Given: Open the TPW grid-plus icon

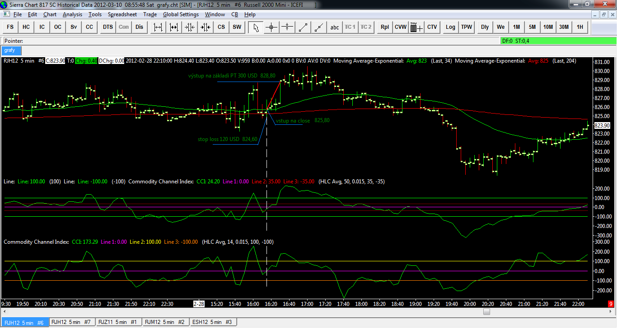Looking at the screenshot, I should click(x=416, y=27).
